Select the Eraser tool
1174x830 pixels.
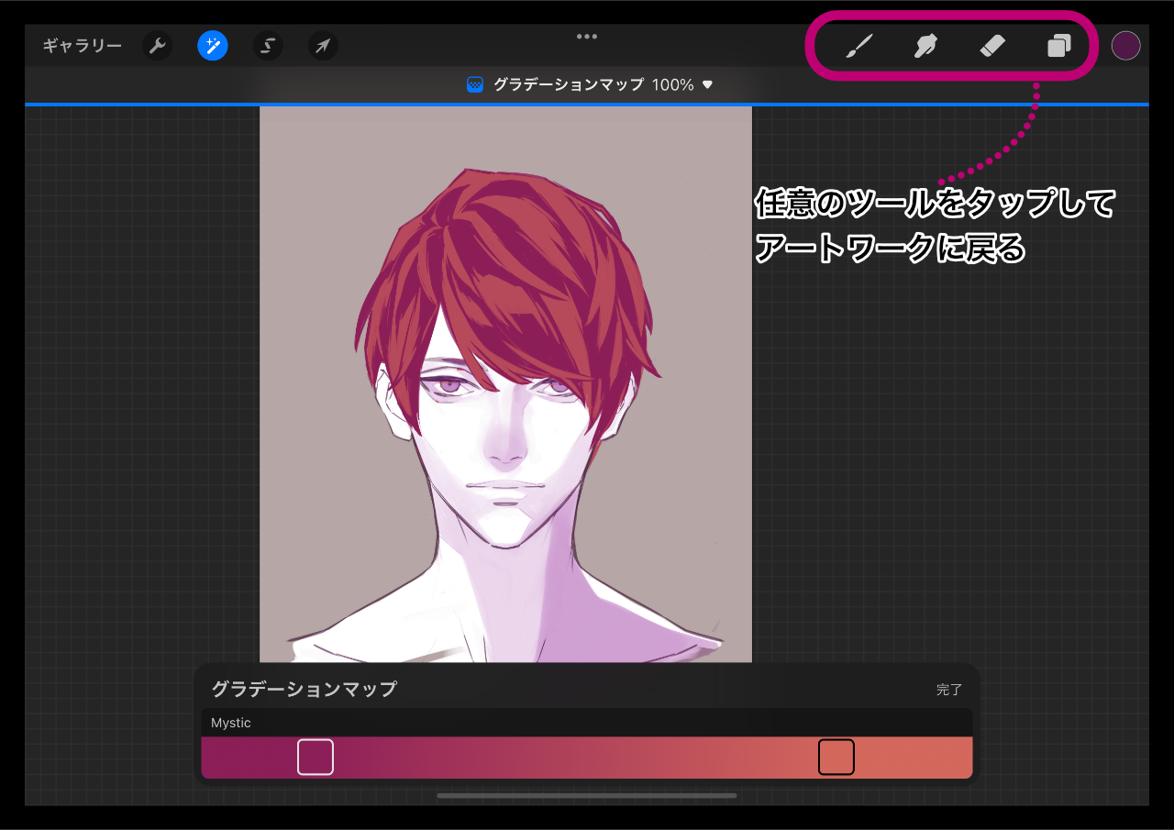tap(992, 46)
